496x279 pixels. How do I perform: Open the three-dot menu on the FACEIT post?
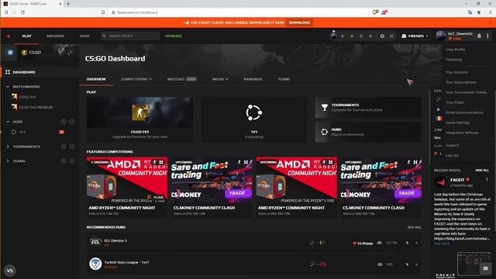click(487, 180)
